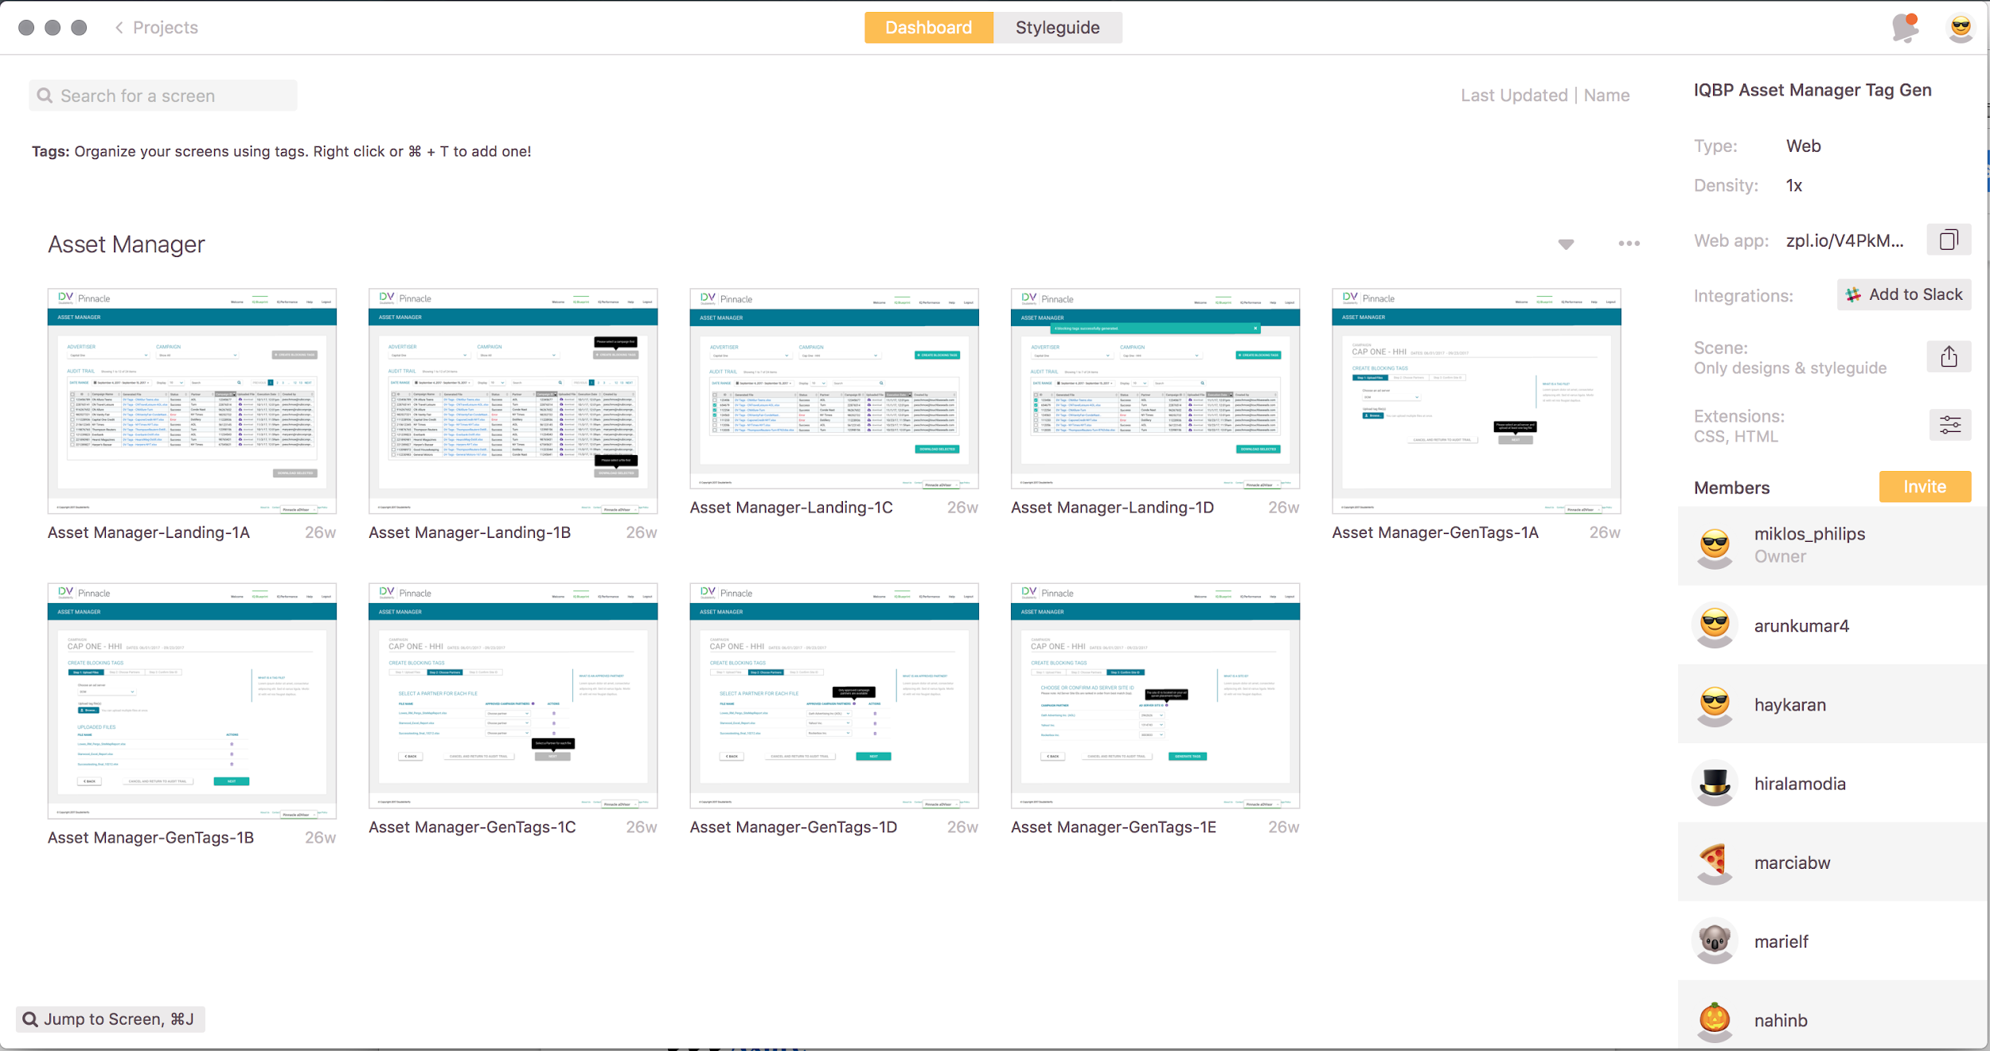This screenshot has width=1990, height=1051.
Task: Click the Invite button
Action: point(1925,487)
